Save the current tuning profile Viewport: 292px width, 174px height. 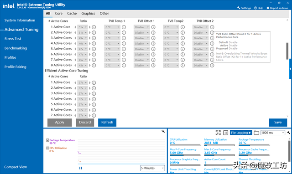[x=278, y=123]
